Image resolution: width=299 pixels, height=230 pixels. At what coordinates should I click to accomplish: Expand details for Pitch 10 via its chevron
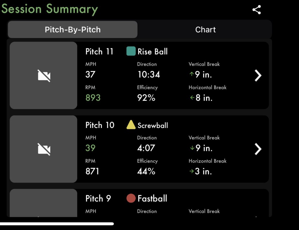tap(258, 149)
